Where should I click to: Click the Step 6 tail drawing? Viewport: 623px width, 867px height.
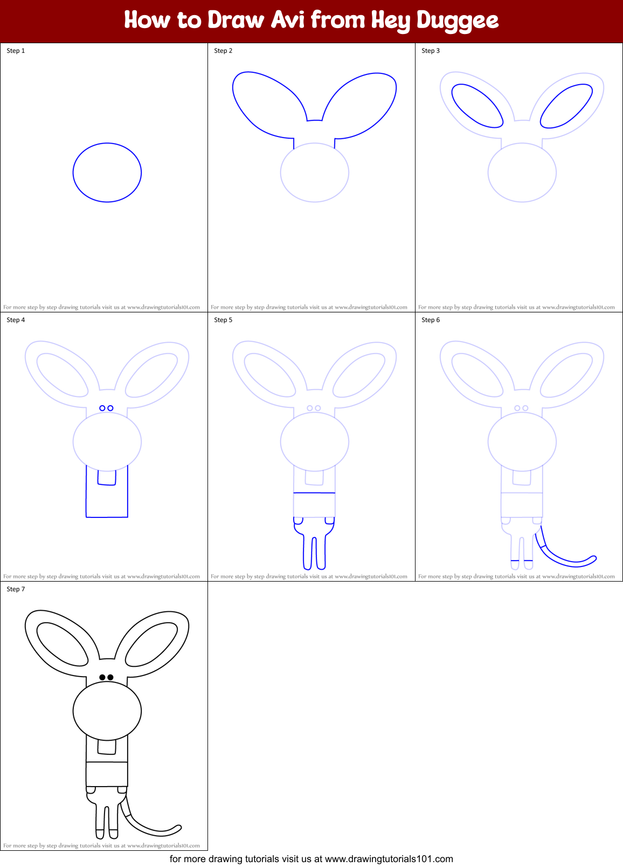point(566,547)
